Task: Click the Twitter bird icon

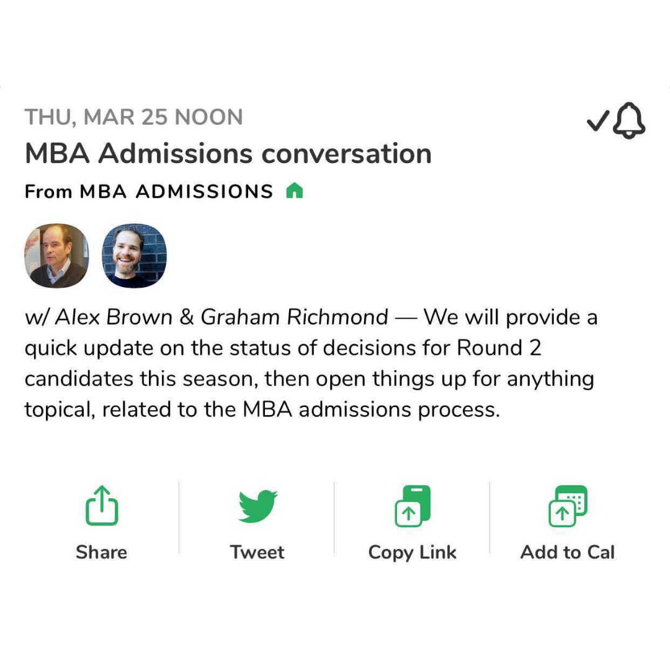Action: (x=257, y=506)
